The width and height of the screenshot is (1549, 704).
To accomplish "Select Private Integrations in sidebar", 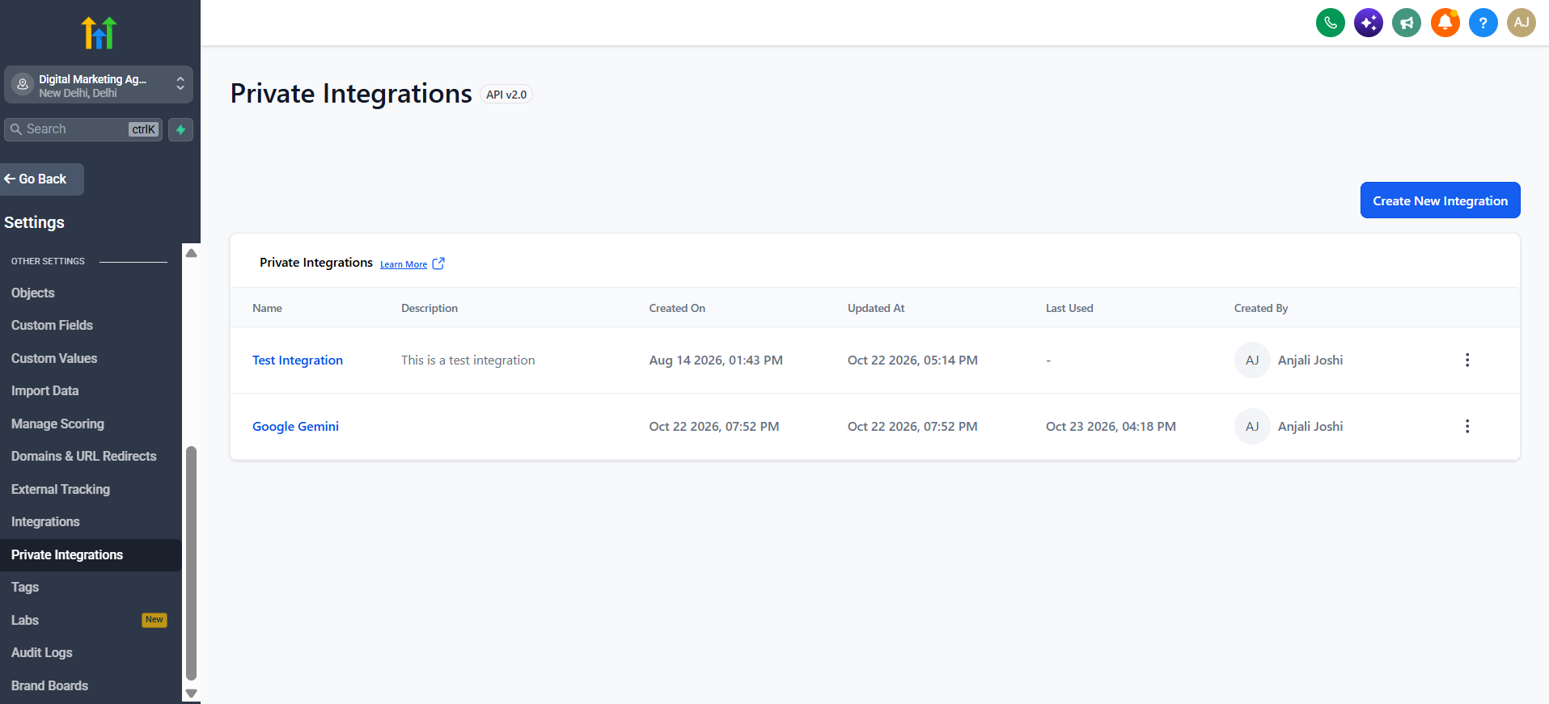I will (91, 555).
